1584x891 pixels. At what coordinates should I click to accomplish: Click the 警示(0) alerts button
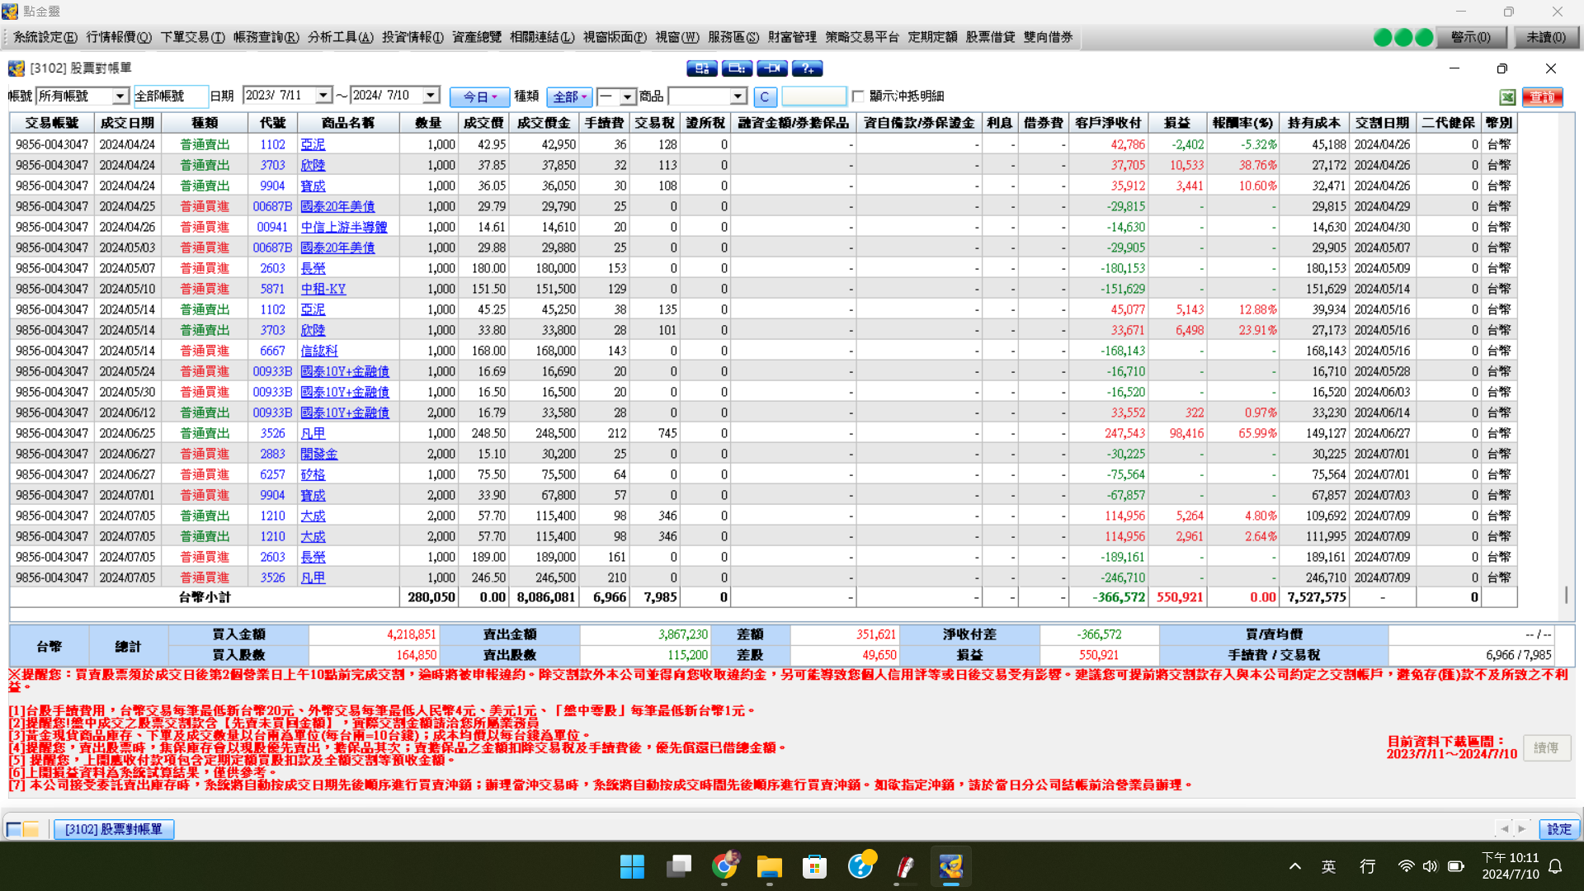[1470, 37]
